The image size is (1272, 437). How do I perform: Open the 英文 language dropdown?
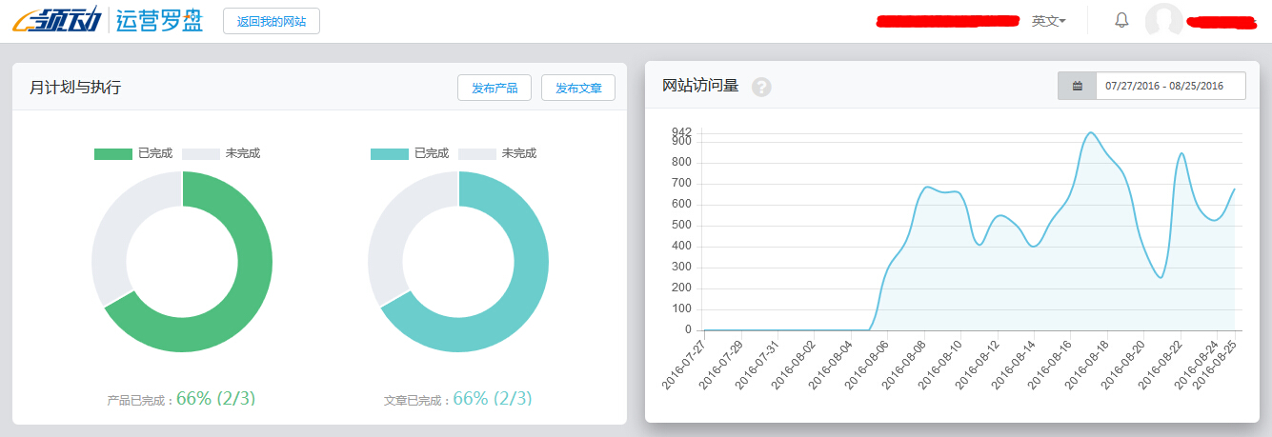tap(1048, 21)
